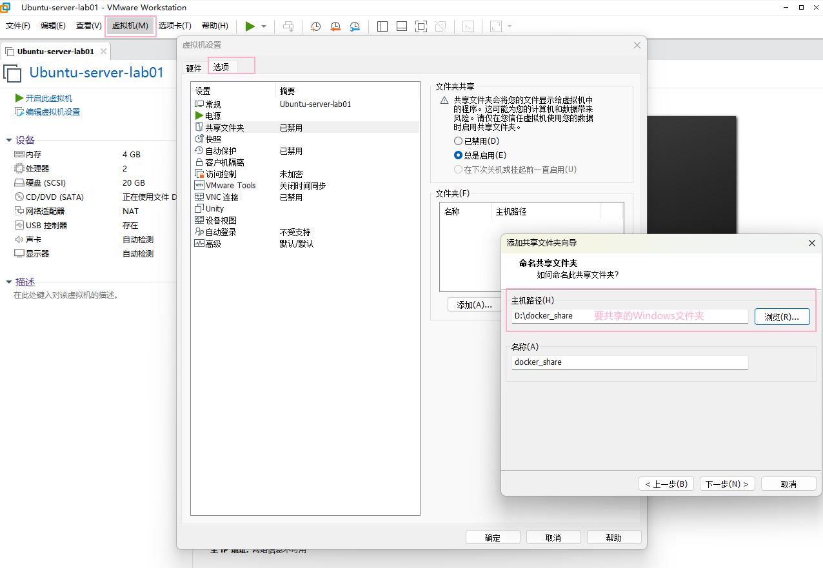The width and height of the screenshot is (823, 568).
Task: Click the CD/DVD (SATA) disc icon
Action: coord(19,197)
